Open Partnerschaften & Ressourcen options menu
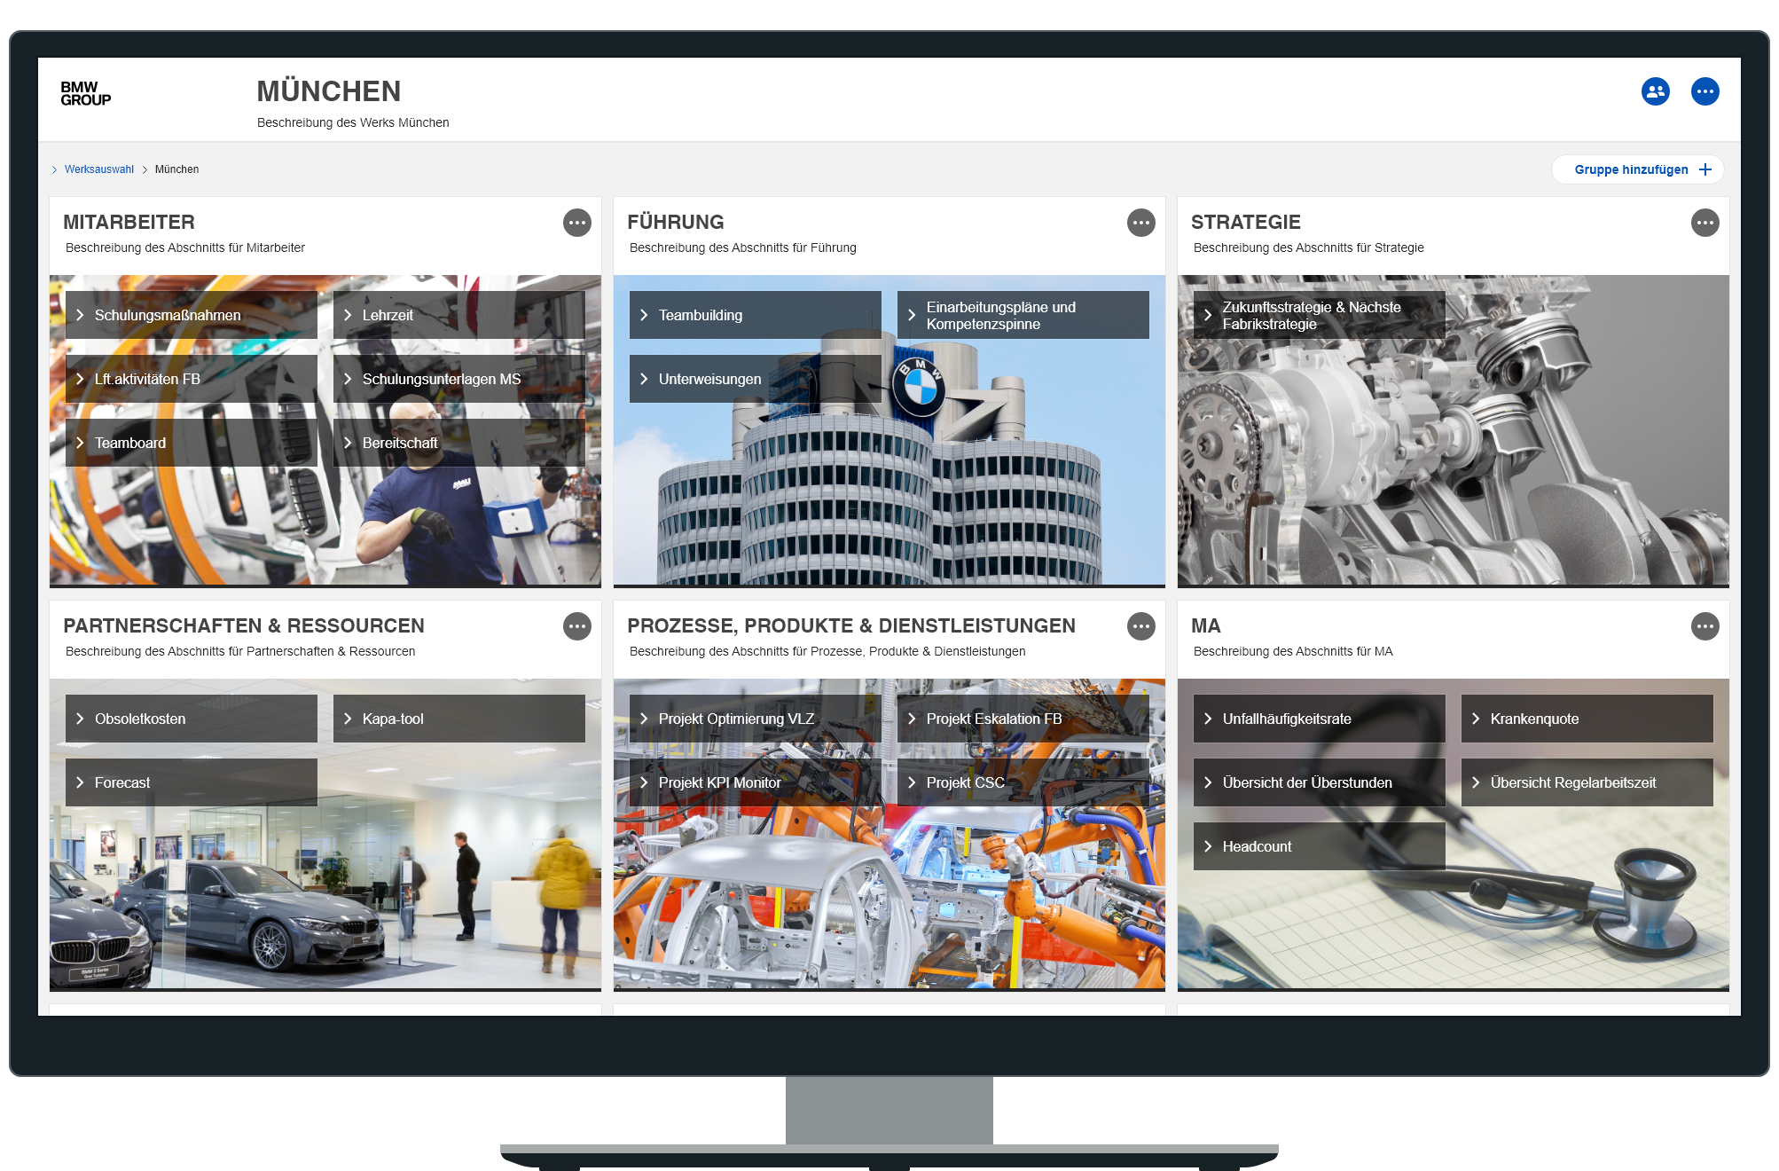Image resolution: width=1779 pixels, height=1171 pixels. [x=577, y=626]
